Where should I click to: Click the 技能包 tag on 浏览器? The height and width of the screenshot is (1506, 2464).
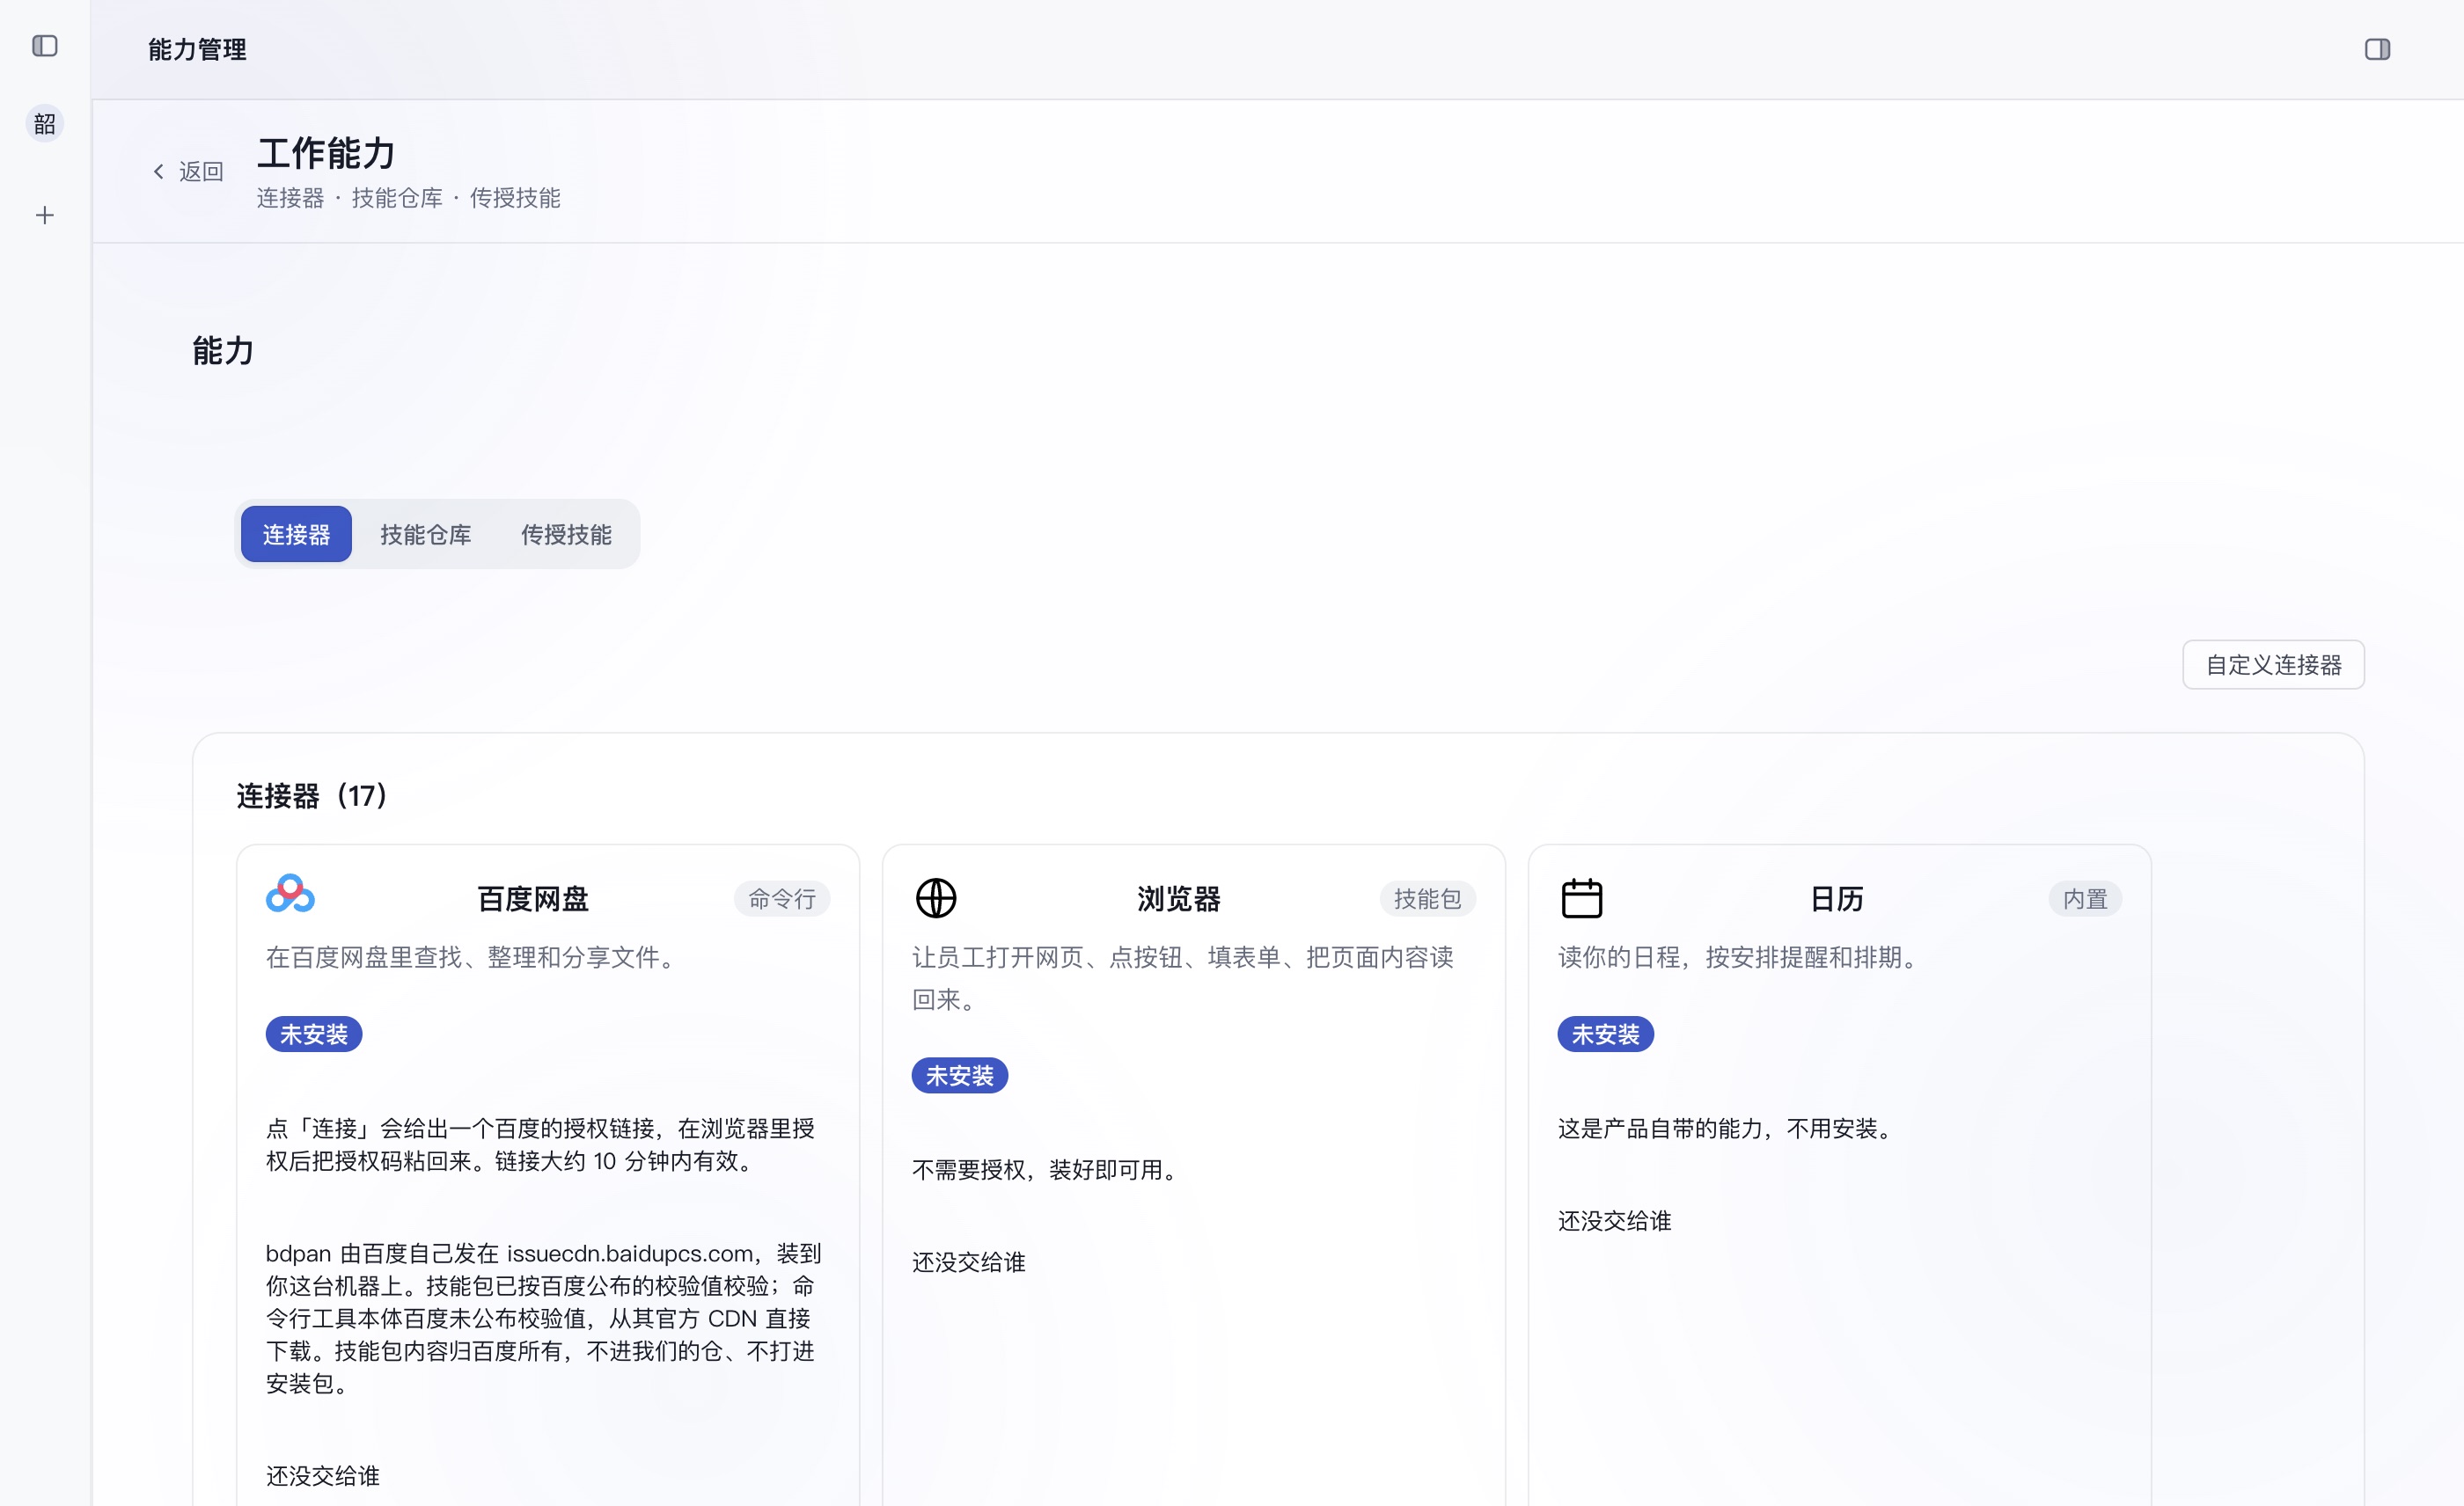[1428, 898]
